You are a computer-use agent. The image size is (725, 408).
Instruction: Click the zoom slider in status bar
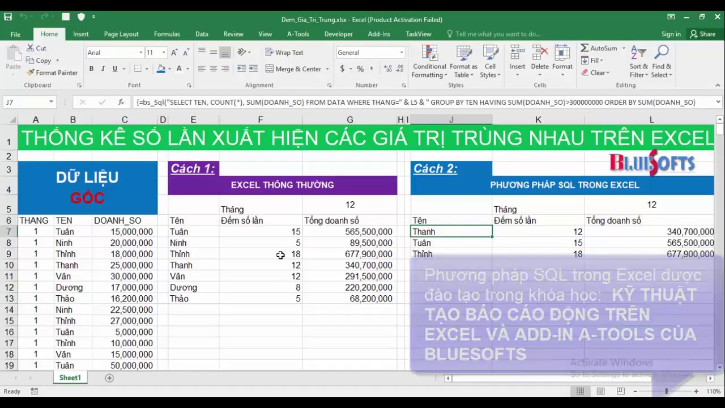tap(666, 392)
